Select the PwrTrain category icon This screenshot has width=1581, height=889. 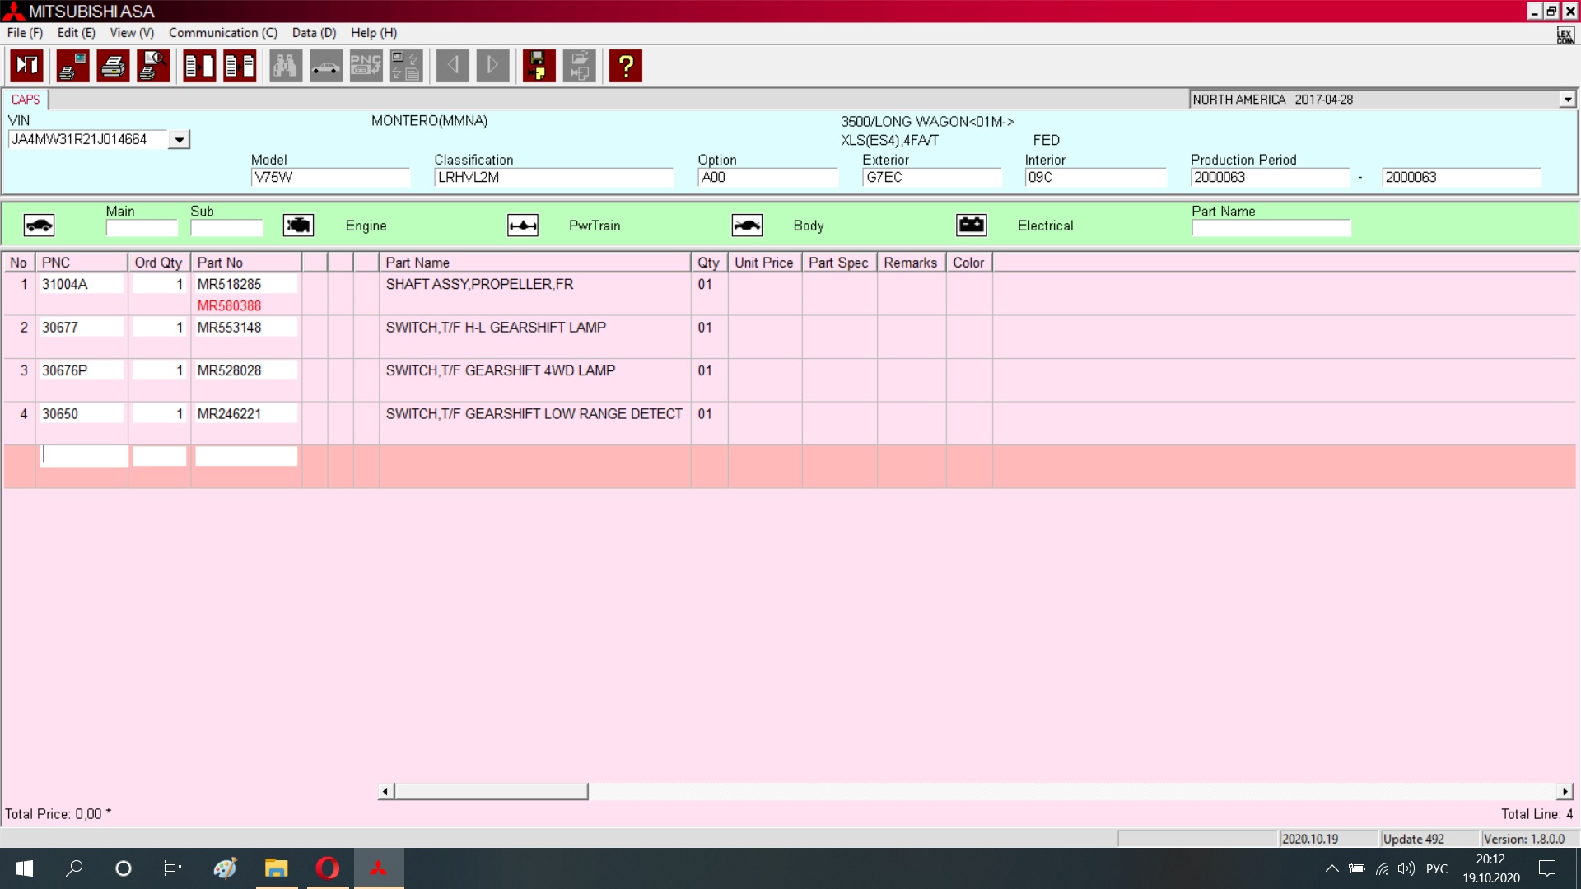523,226
